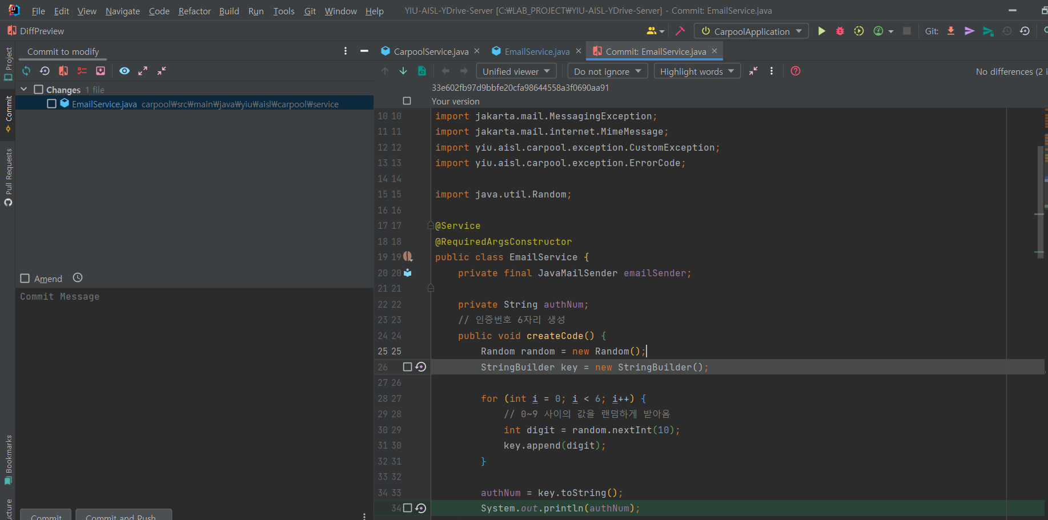
Task: Open the Refactor menu
Action: [x=194, y=11]
